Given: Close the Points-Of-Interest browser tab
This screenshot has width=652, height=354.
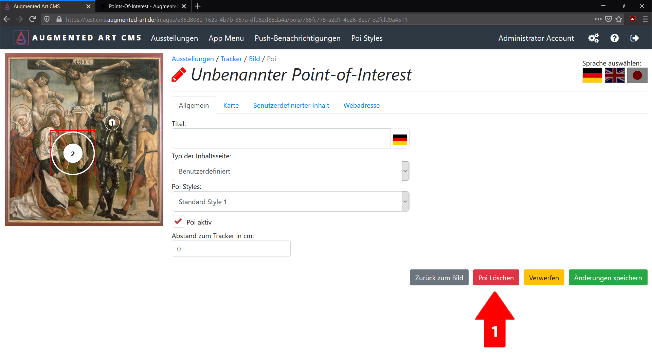Looking at the screenshot, I should click(x=184, y=6).
